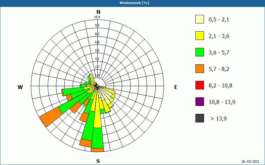The height and width of the screenshot is (165, 265).
Task: Click the '6,8' radial axis value
Action: coord(97,42)
